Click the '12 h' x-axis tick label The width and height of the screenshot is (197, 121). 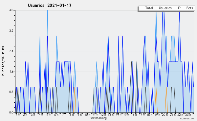(x=103, y=114)
